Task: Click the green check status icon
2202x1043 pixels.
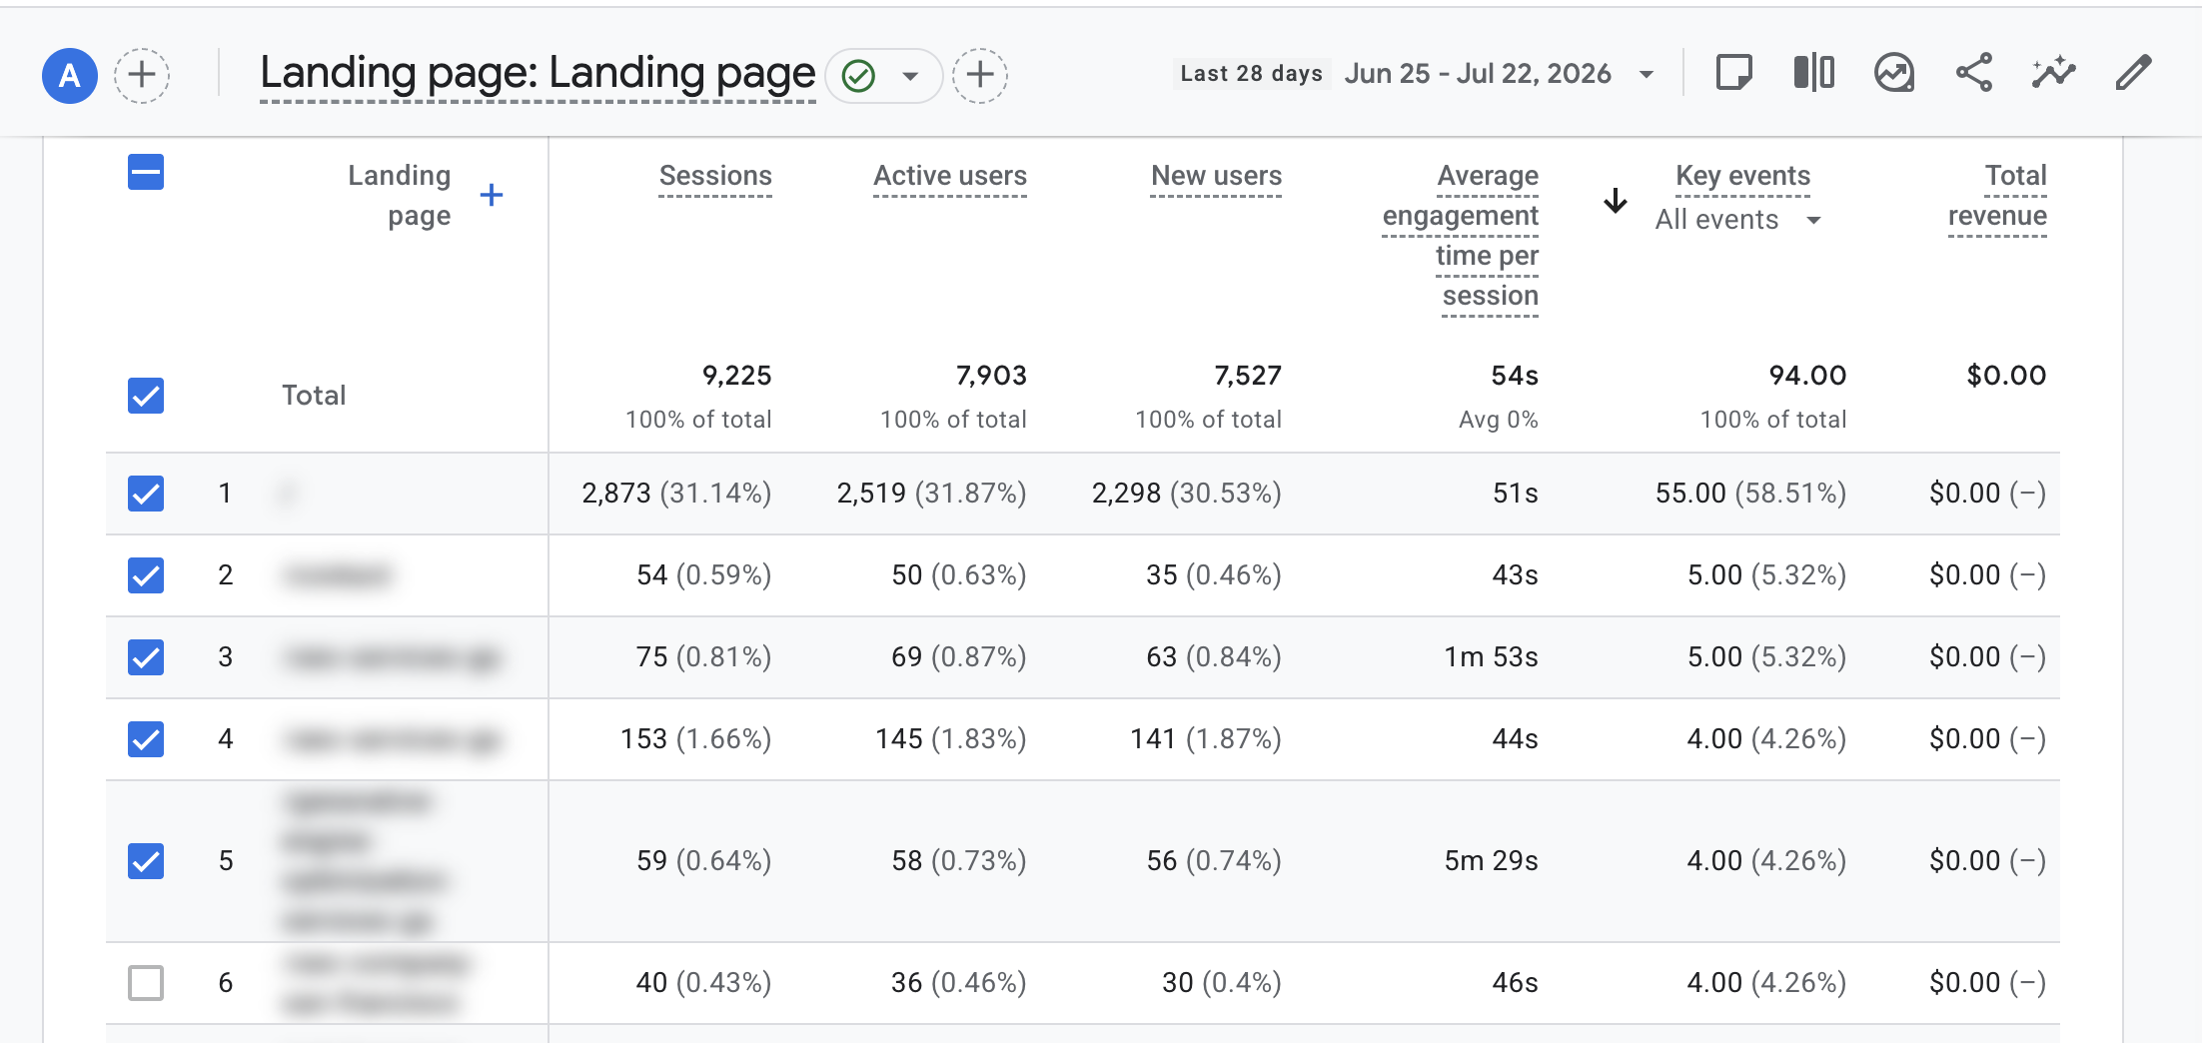Action: point(858,75)
